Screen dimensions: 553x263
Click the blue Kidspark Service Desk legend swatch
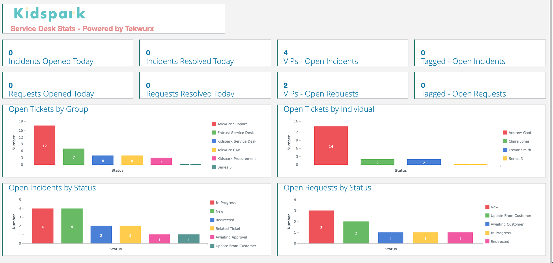point(214,141)
